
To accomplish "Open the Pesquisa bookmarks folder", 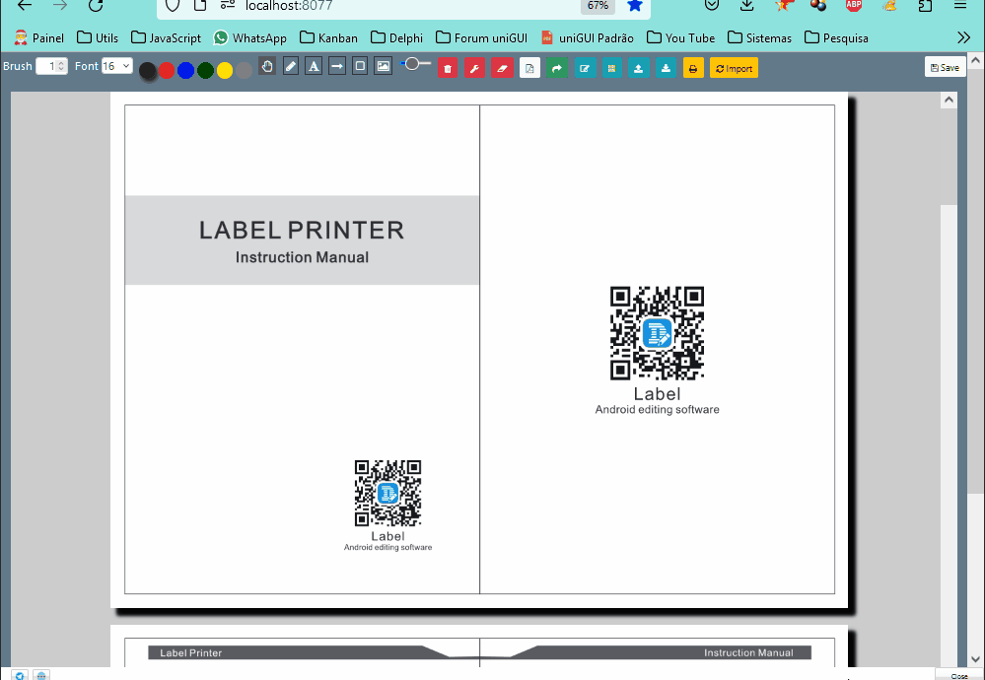I will point(836,37).
